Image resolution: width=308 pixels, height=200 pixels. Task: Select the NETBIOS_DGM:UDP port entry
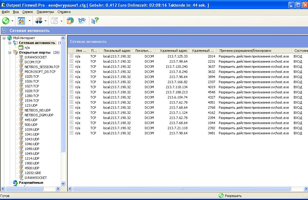[39, 115]
